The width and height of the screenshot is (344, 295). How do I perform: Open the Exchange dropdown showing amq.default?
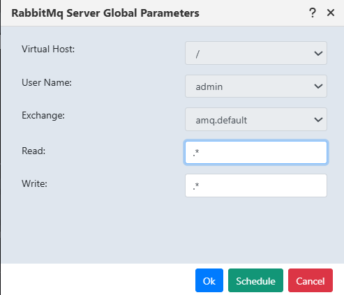tap(256, 119)
